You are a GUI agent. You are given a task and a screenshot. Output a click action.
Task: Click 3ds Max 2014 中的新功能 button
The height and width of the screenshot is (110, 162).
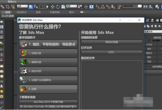(48, 102)
